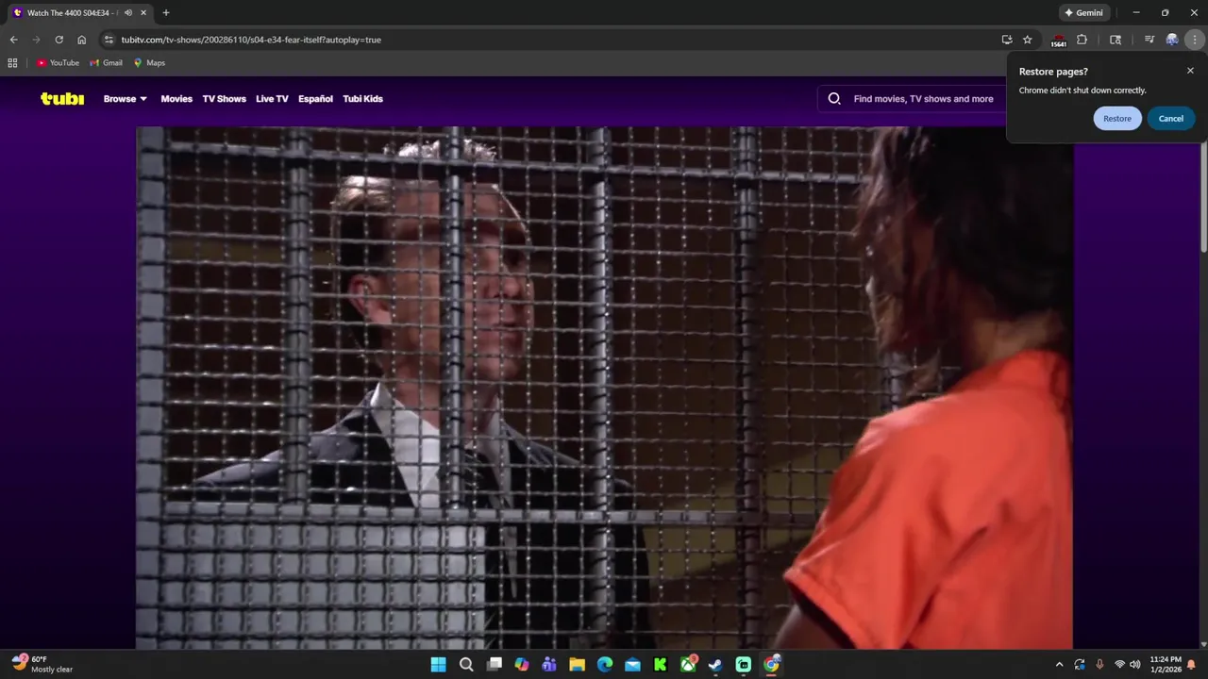Bookmark this page with the star

(1028, 40)
